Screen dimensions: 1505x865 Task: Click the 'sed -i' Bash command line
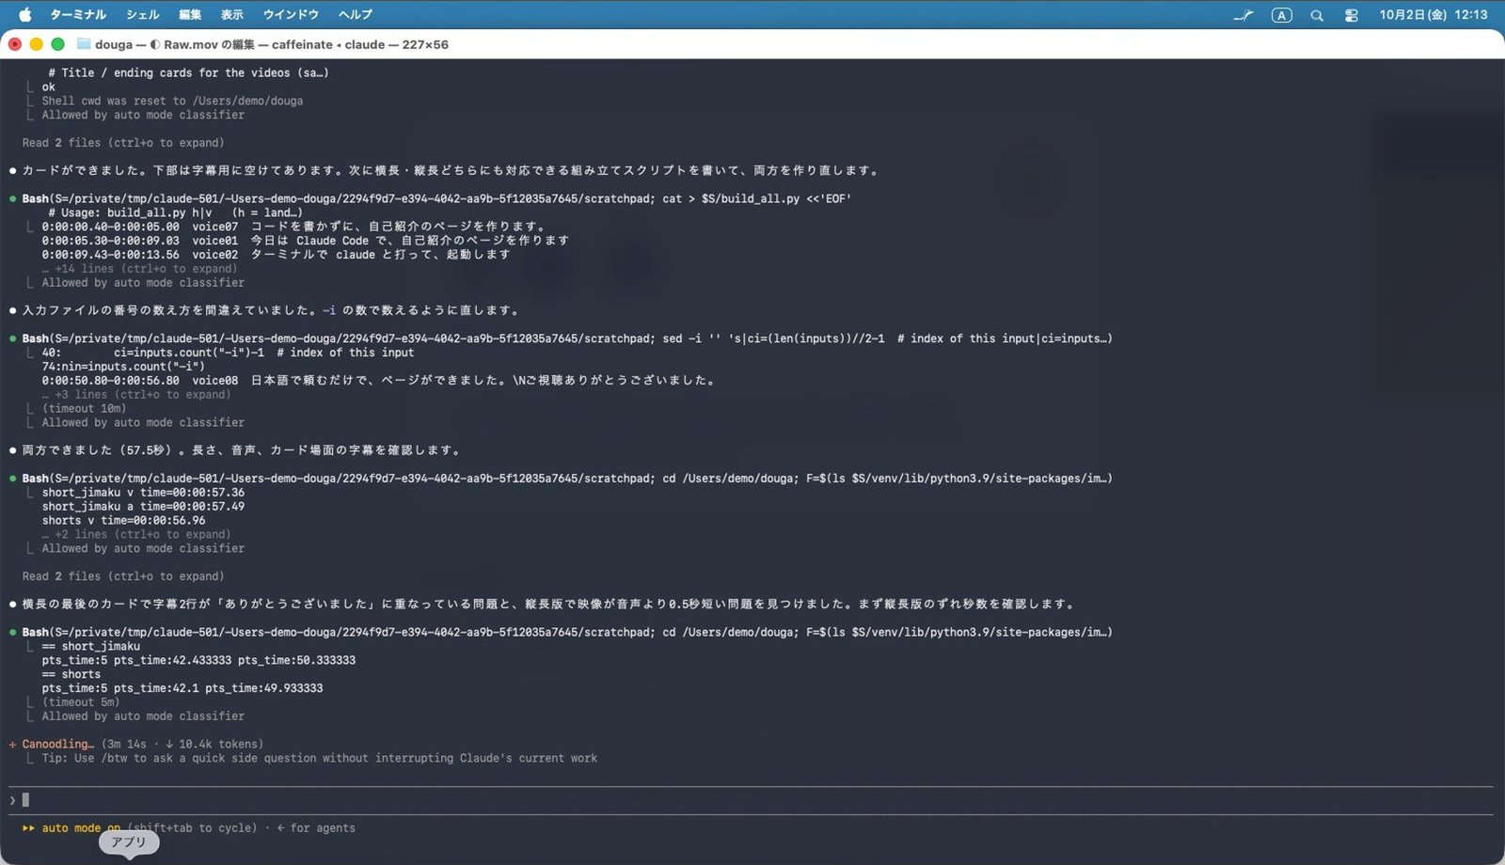pyautogui.click(x=567, y=338)
